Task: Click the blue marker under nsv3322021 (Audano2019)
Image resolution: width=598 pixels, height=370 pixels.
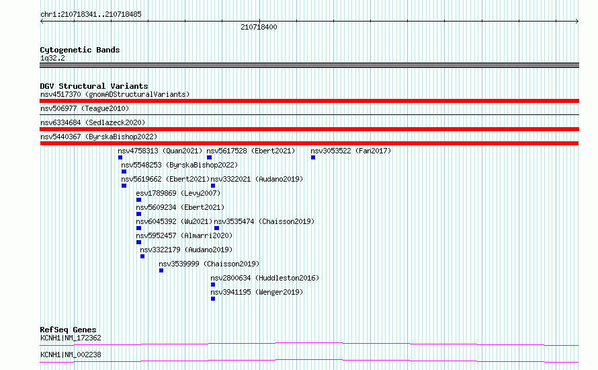Action: click(213, 186)
